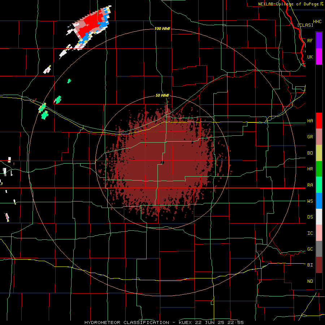
Task: Click the 'HHC' product code text
Action: [317, 21]
